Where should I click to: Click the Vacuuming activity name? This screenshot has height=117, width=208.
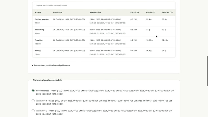click(x=39, y=30)
